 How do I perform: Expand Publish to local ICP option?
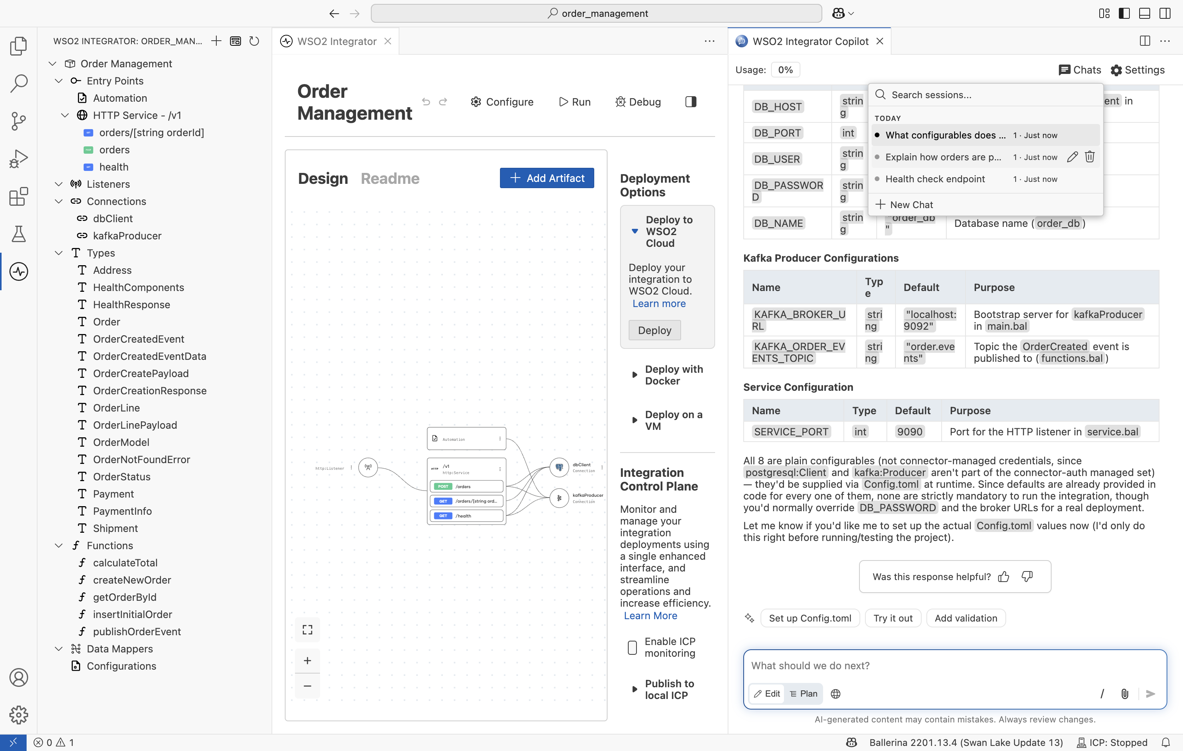(668, 690)
